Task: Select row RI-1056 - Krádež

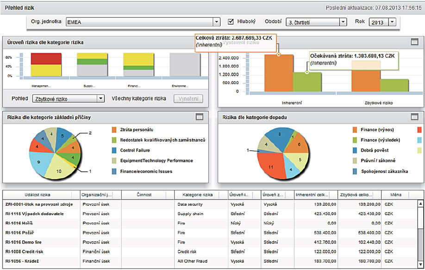Action: click(x=210, y=261)
